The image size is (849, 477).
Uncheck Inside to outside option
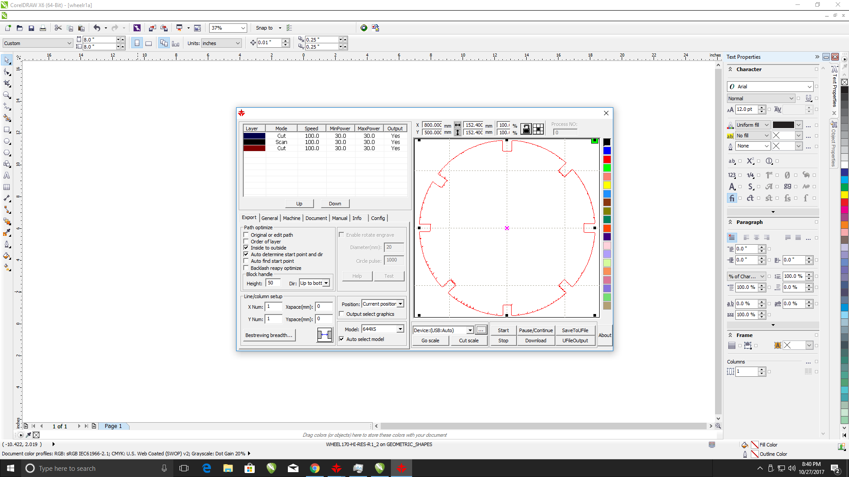pos(246,248)
